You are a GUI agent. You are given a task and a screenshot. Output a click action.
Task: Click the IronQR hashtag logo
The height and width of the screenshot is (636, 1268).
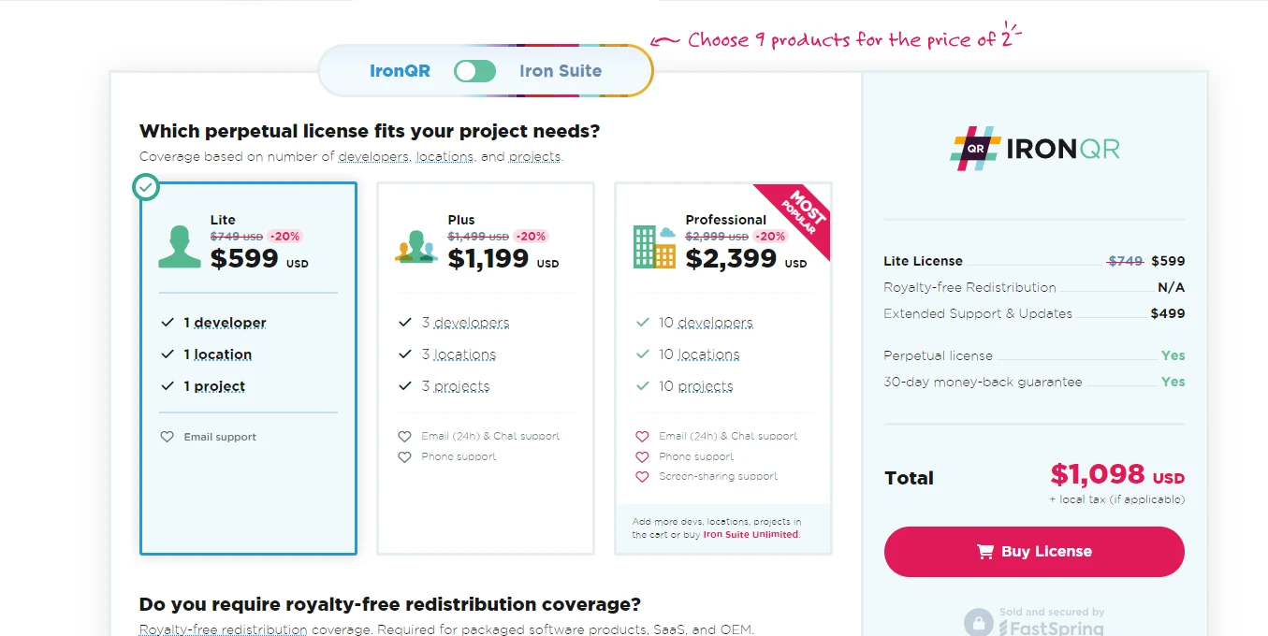click(x=976, y=149)
